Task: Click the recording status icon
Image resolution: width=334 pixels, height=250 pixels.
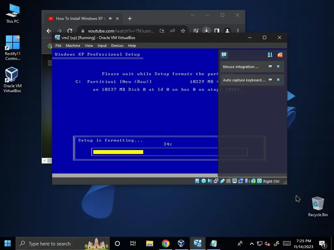Action: [x=241, y=181]
